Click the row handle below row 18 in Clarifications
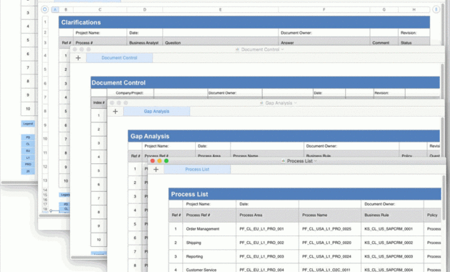The width and height of the screenshot is (450, 272). click(x=51, y=210)
